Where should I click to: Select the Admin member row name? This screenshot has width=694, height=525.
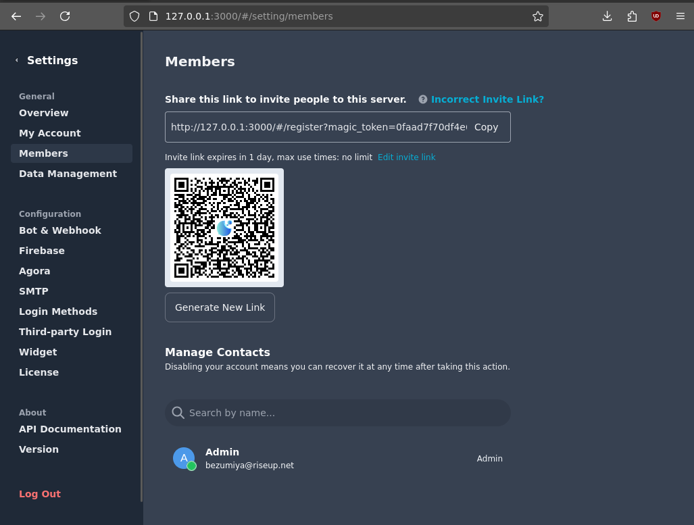[222, 452]
